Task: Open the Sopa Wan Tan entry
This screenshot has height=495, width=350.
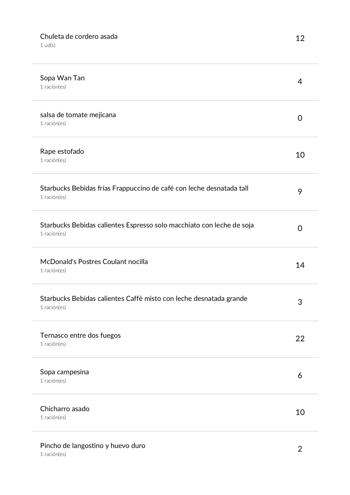Action: click(x=62, y=78)
